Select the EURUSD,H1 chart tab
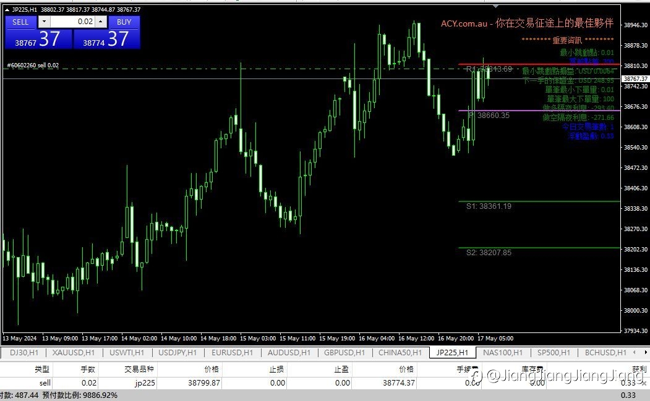Screen dimensions: 650x401 232,353
